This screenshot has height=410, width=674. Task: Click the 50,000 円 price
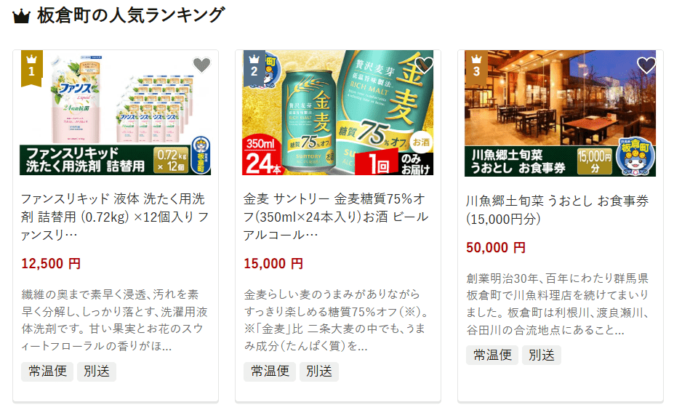tap(496, 248)
